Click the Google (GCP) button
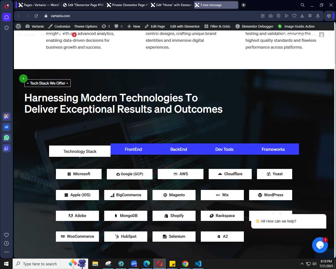The height and width of the screenshot is (269, 336). pos(130,174)
